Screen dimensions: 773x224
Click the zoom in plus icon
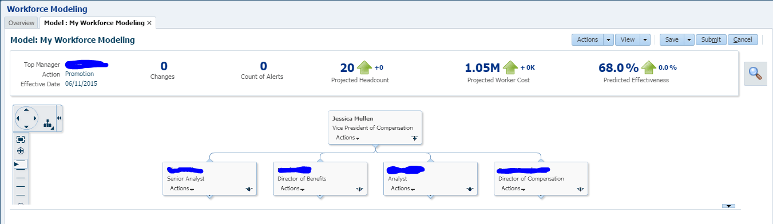coord(21,151)
